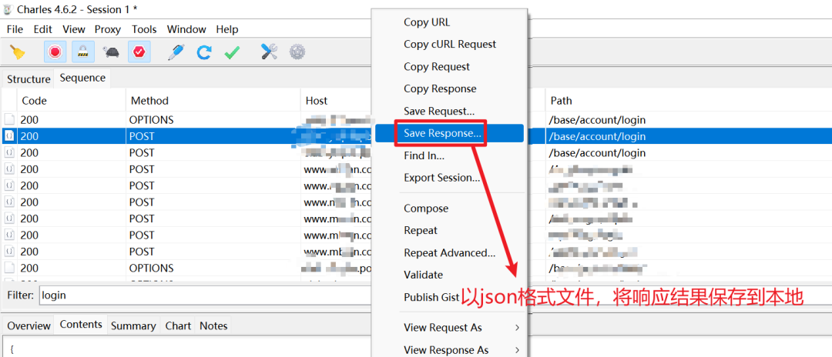Open the Overview tab
The image size is (832, 357).
[x=29, y=325]
